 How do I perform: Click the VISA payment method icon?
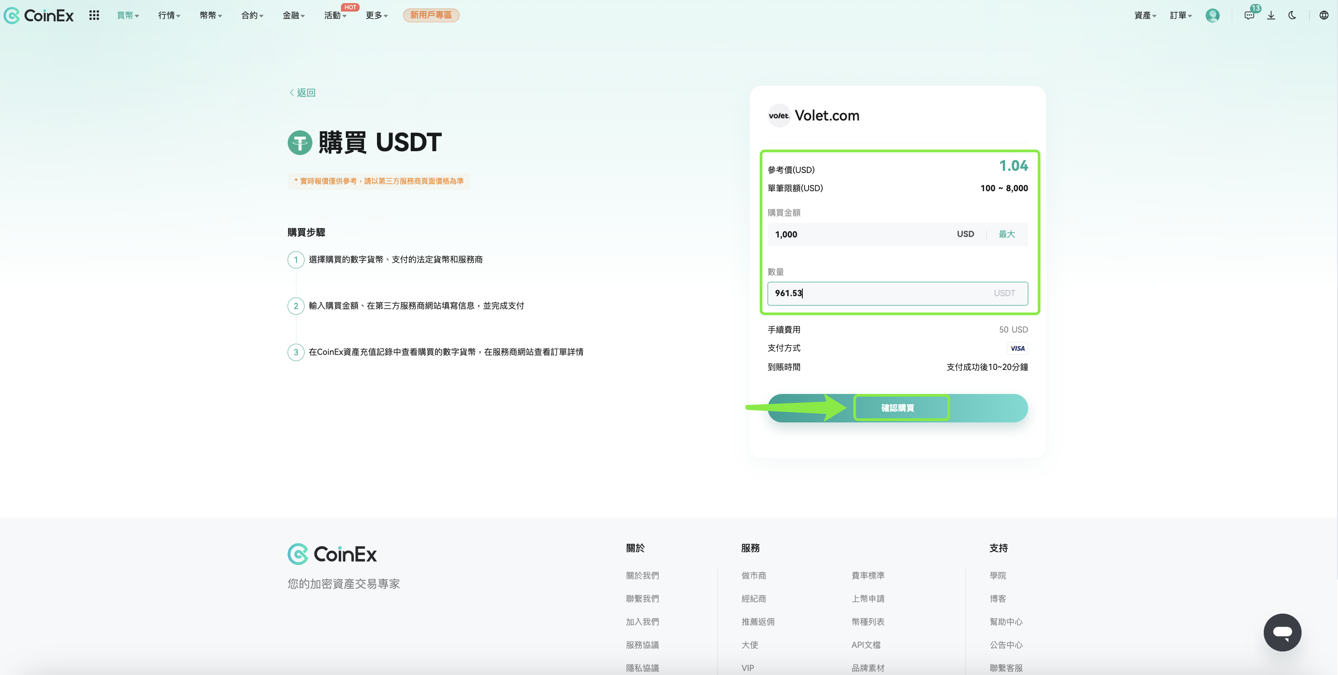(1017, 348)
